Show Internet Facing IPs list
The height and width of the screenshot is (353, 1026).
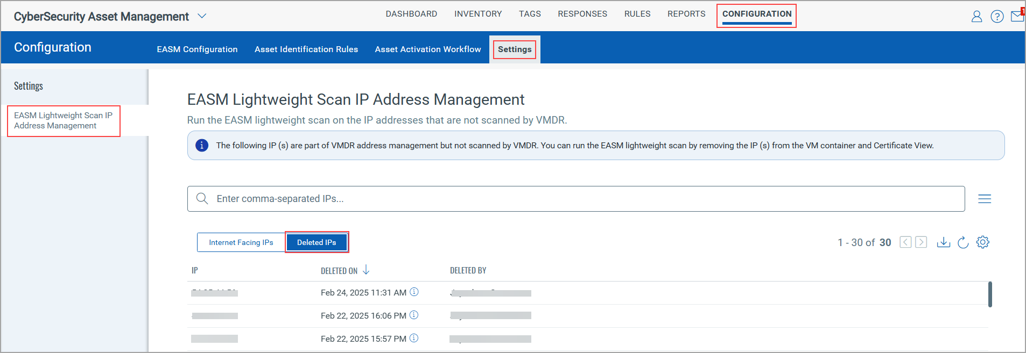241,242
